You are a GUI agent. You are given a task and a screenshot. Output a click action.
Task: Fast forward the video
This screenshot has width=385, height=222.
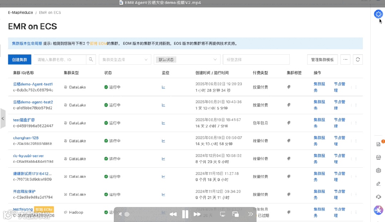point(197,214)
